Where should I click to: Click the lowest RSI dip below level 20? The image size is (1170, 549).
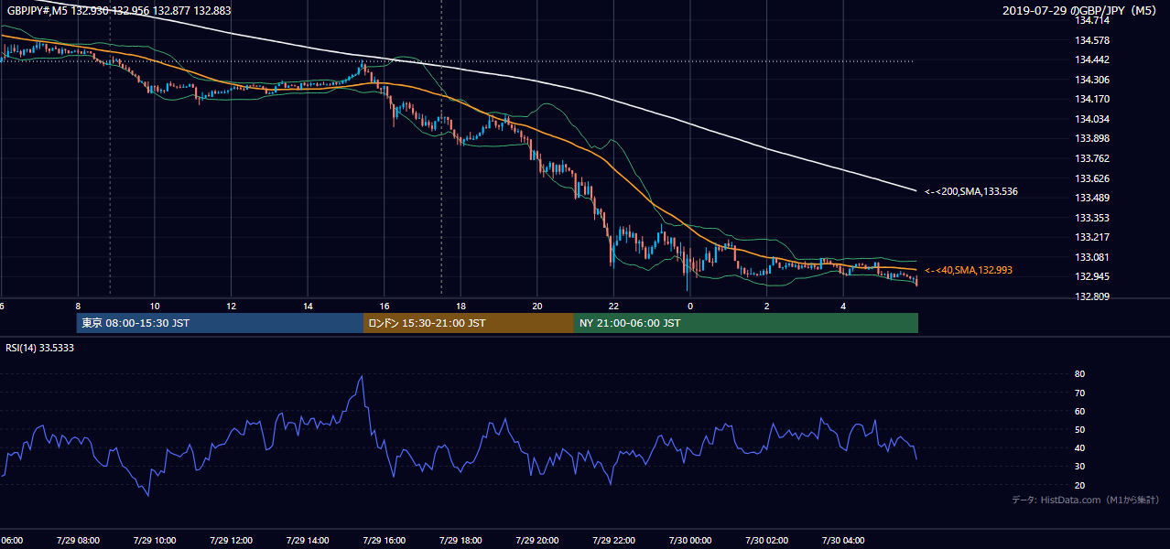point(148,495)
